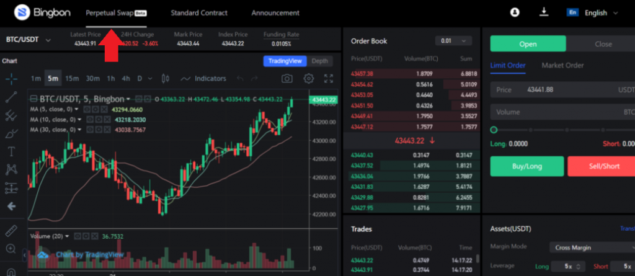The width and height of the screenshot is (635, 276).
Task: Select the 4h timeframe
Action: (x=126, y=78)
